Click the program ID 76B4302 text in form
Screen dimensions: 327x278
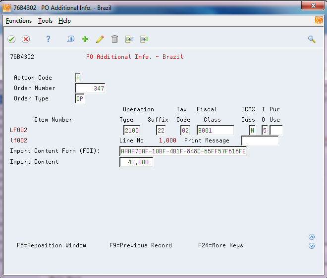coord(22,57)
